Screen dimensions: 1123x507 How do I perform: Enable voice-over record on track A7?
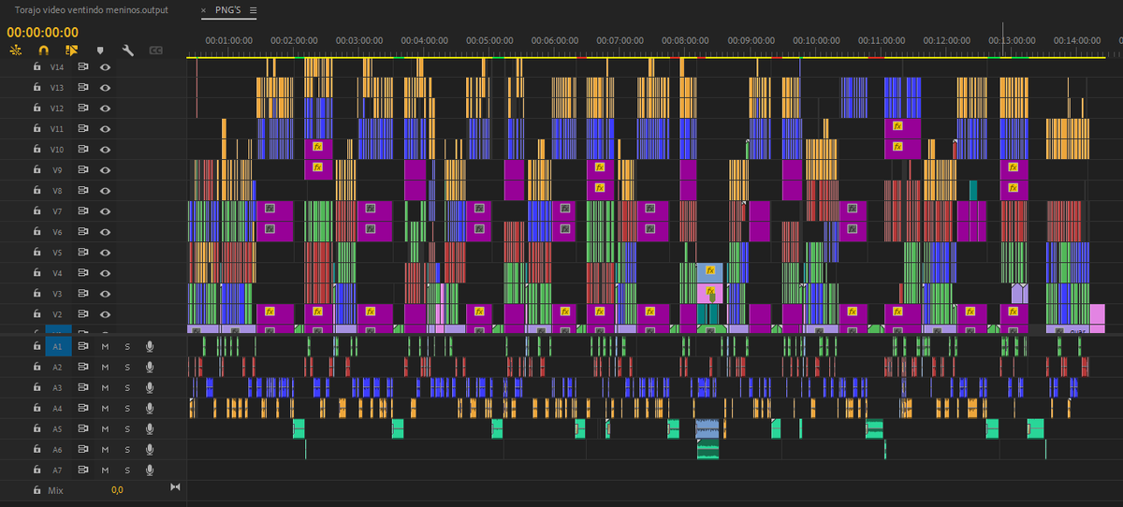pos(149,470)
